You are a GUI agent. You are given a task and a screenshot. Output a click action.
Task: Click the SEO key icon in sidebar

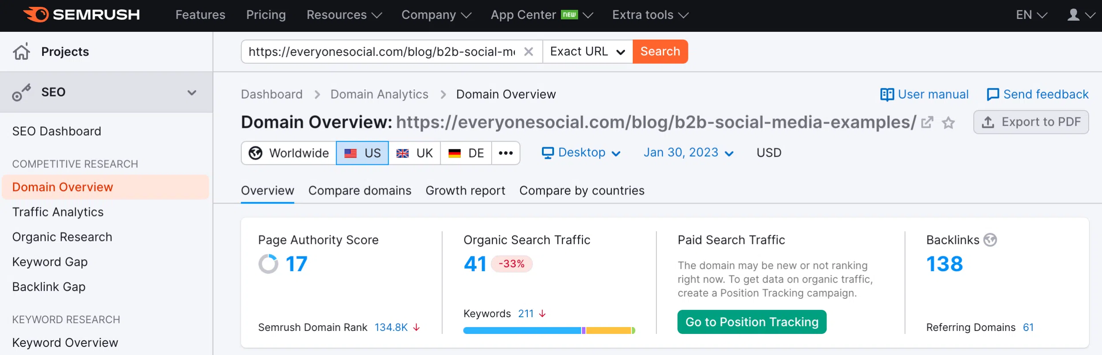[x=22, y=92]
